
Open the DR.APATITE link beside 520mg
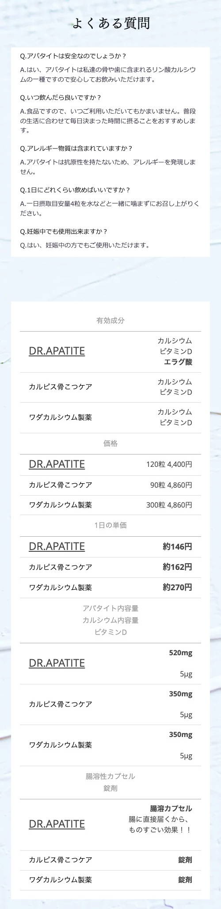(57, 663)
